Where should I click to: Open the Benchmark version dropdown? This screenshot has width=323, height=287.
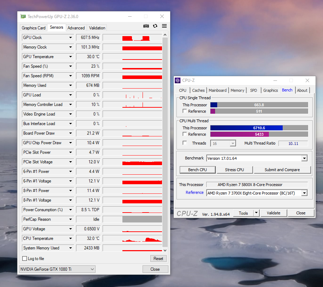304,158
